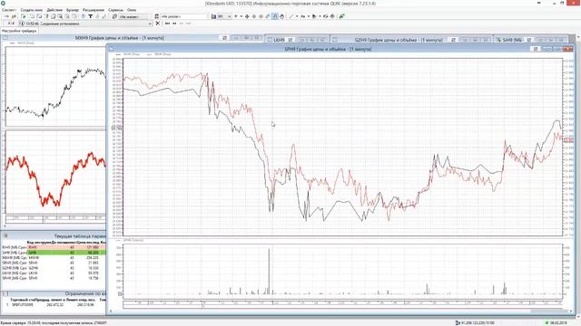Viewport: 581px width, 326px height.
Task: Select the LKH9 window tab
Action: point(279,40)
